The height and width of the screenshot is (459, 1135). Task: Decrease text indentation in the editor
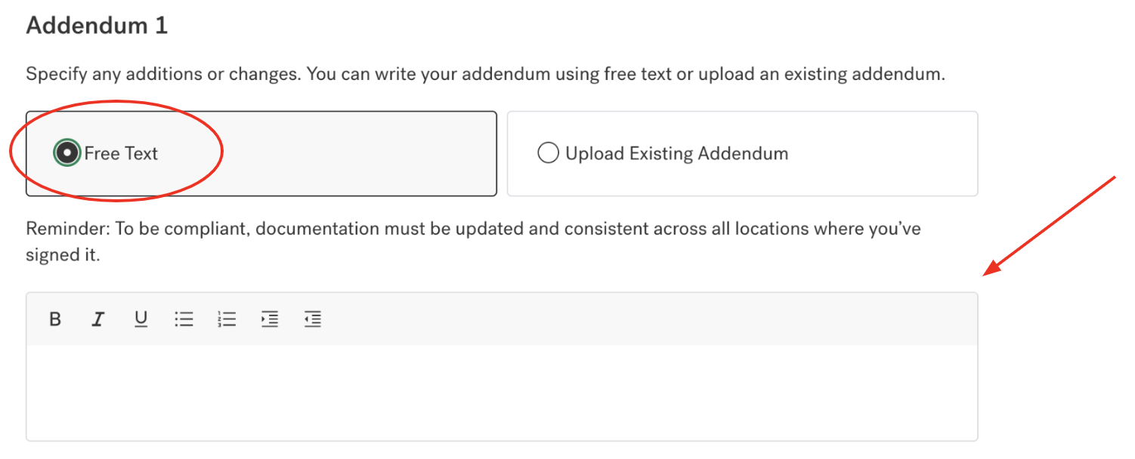[313, 319]
